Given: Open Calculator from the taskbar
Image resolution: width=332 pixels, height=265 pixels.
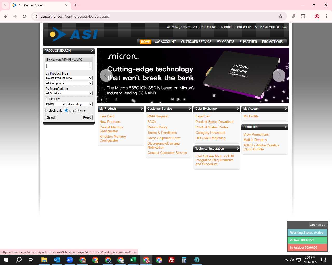Looking at the screenshot, I should click(x=184, y=260).
